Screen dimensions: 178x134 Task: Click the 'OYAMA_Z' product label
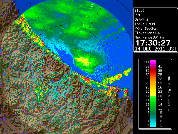[x=142, y=20]
